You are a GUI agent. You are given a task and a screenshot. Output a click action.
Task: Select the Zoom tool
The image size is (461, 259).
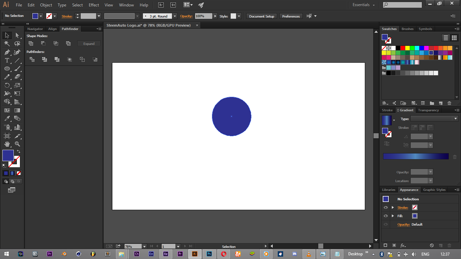(17, 144)
